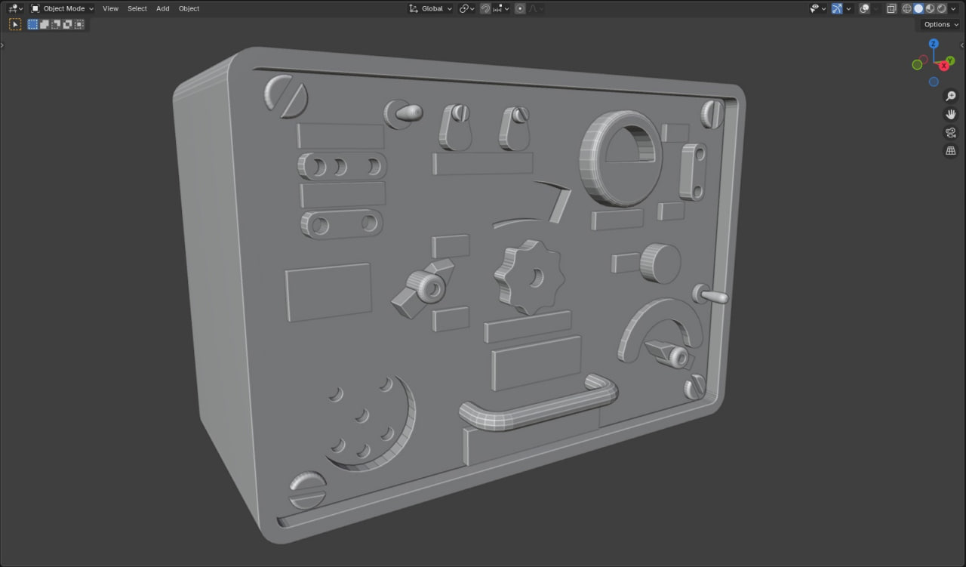Switch to rendered viewport shading
Image resolution: width=966 pixels, height=567 pixels.
[x=941, y=8]
